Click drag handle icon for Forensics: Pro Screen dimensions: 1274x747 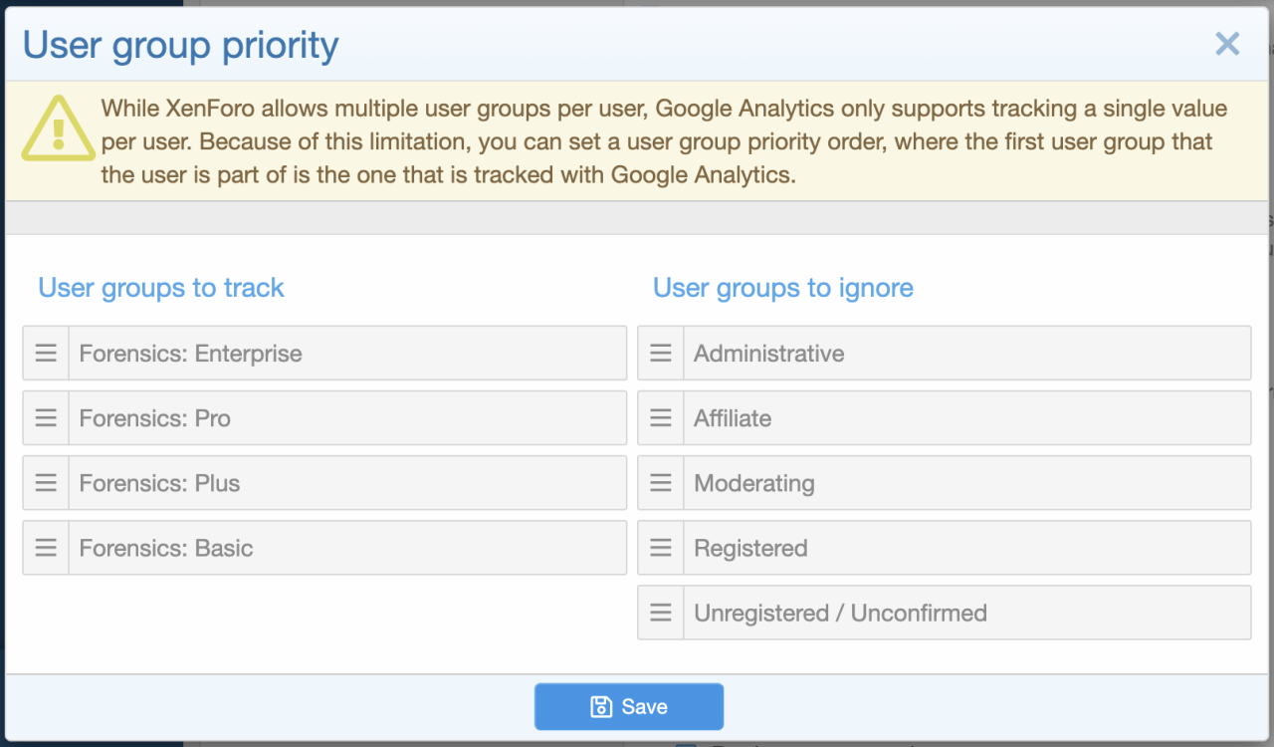(46, 418)
